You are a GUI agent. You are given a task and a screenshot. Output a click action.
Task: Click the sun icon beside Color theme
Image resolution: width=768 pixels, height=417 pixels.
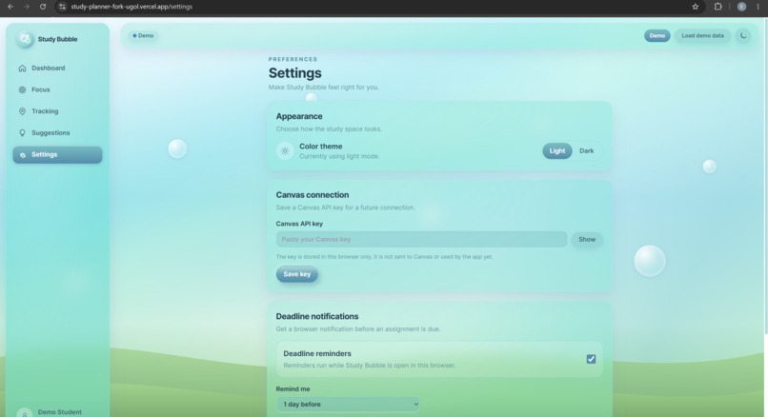pyautogui.click(x=285, y=150)
